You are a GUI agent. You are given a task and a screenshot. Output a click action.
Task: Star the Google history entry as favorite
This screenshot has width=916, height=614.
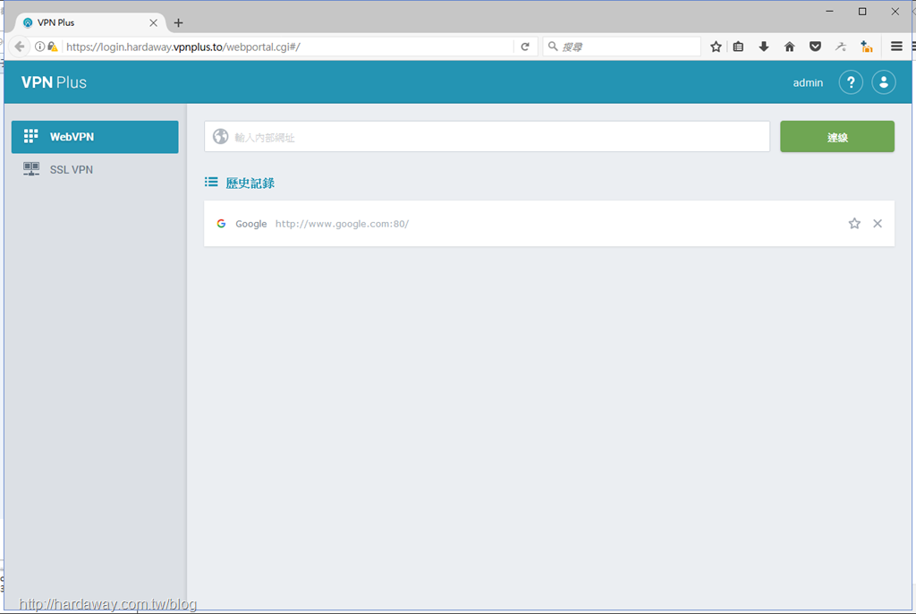click(x=854, y=224)
